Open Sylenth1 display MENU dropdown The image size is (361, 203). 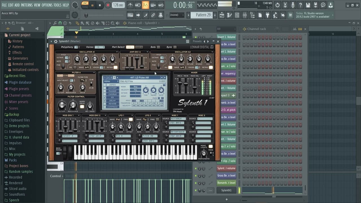click(x=111, y=81)
